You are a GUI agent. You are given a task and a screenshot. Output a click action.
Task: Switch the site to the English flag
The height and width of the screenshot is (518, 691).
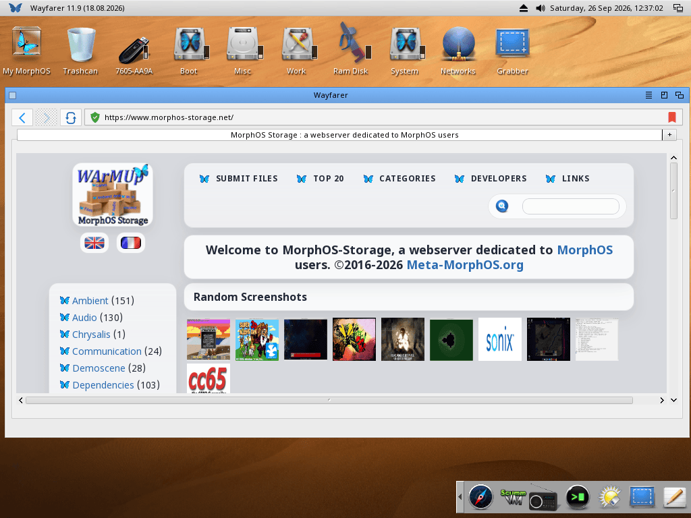pos(94,243)
